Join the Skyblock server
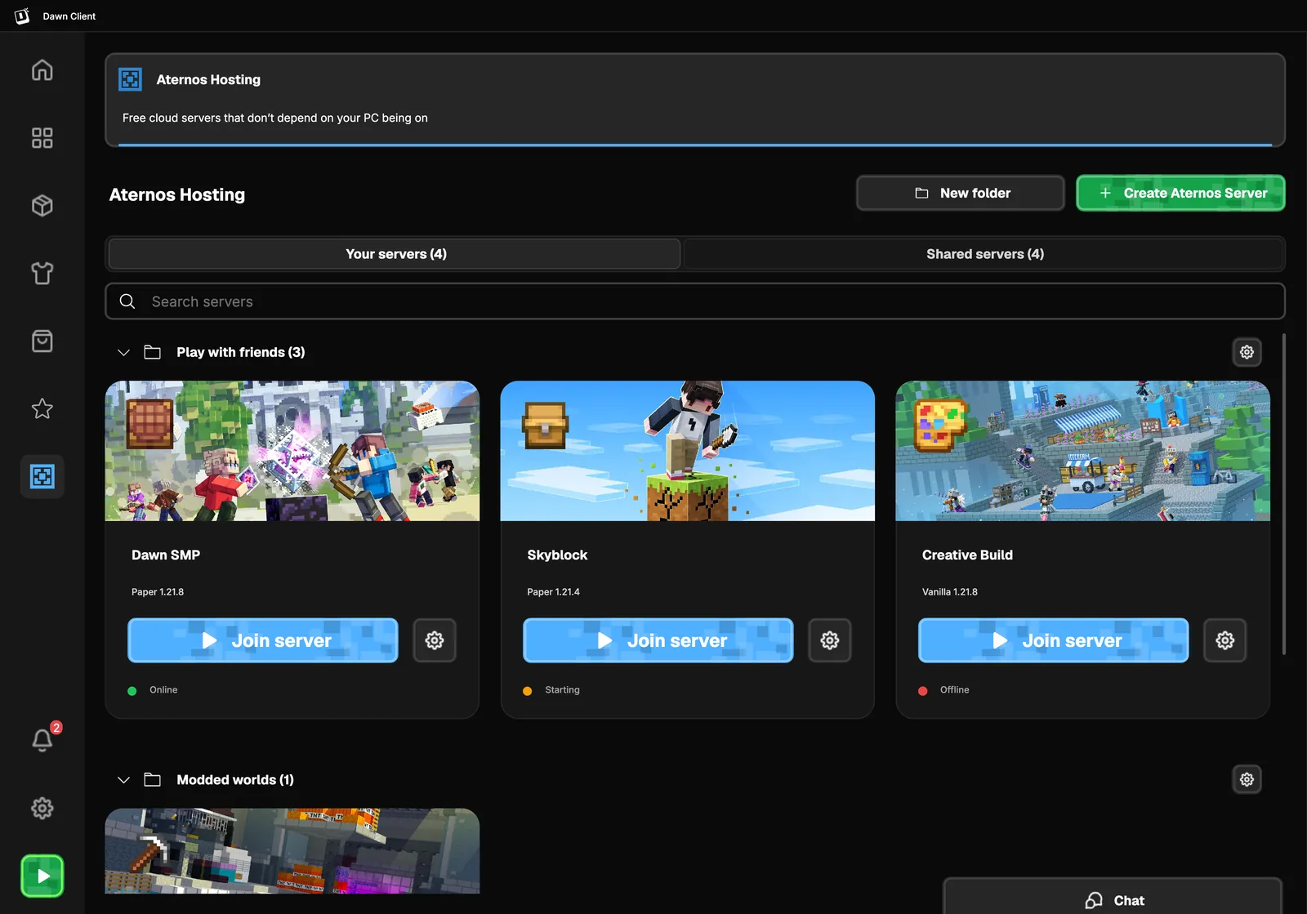The height and width of the screenshot is (914, 1307). [658, 640]
